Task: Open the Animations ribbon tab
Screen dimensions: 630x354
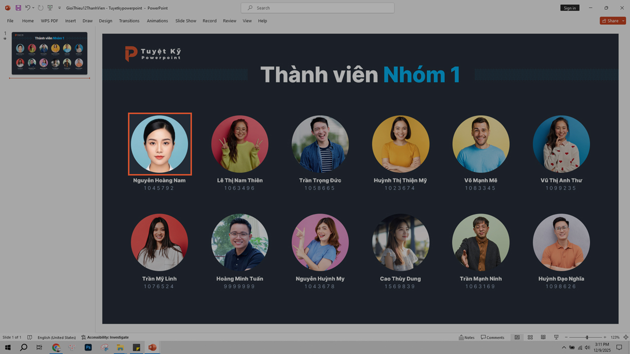Action: [157, 21]
